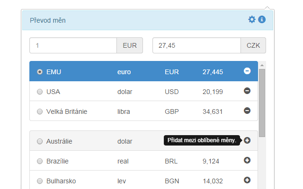The image size is (303, 189).
Task: Remove USD from favorite currencies
Action: click(247, 91)
